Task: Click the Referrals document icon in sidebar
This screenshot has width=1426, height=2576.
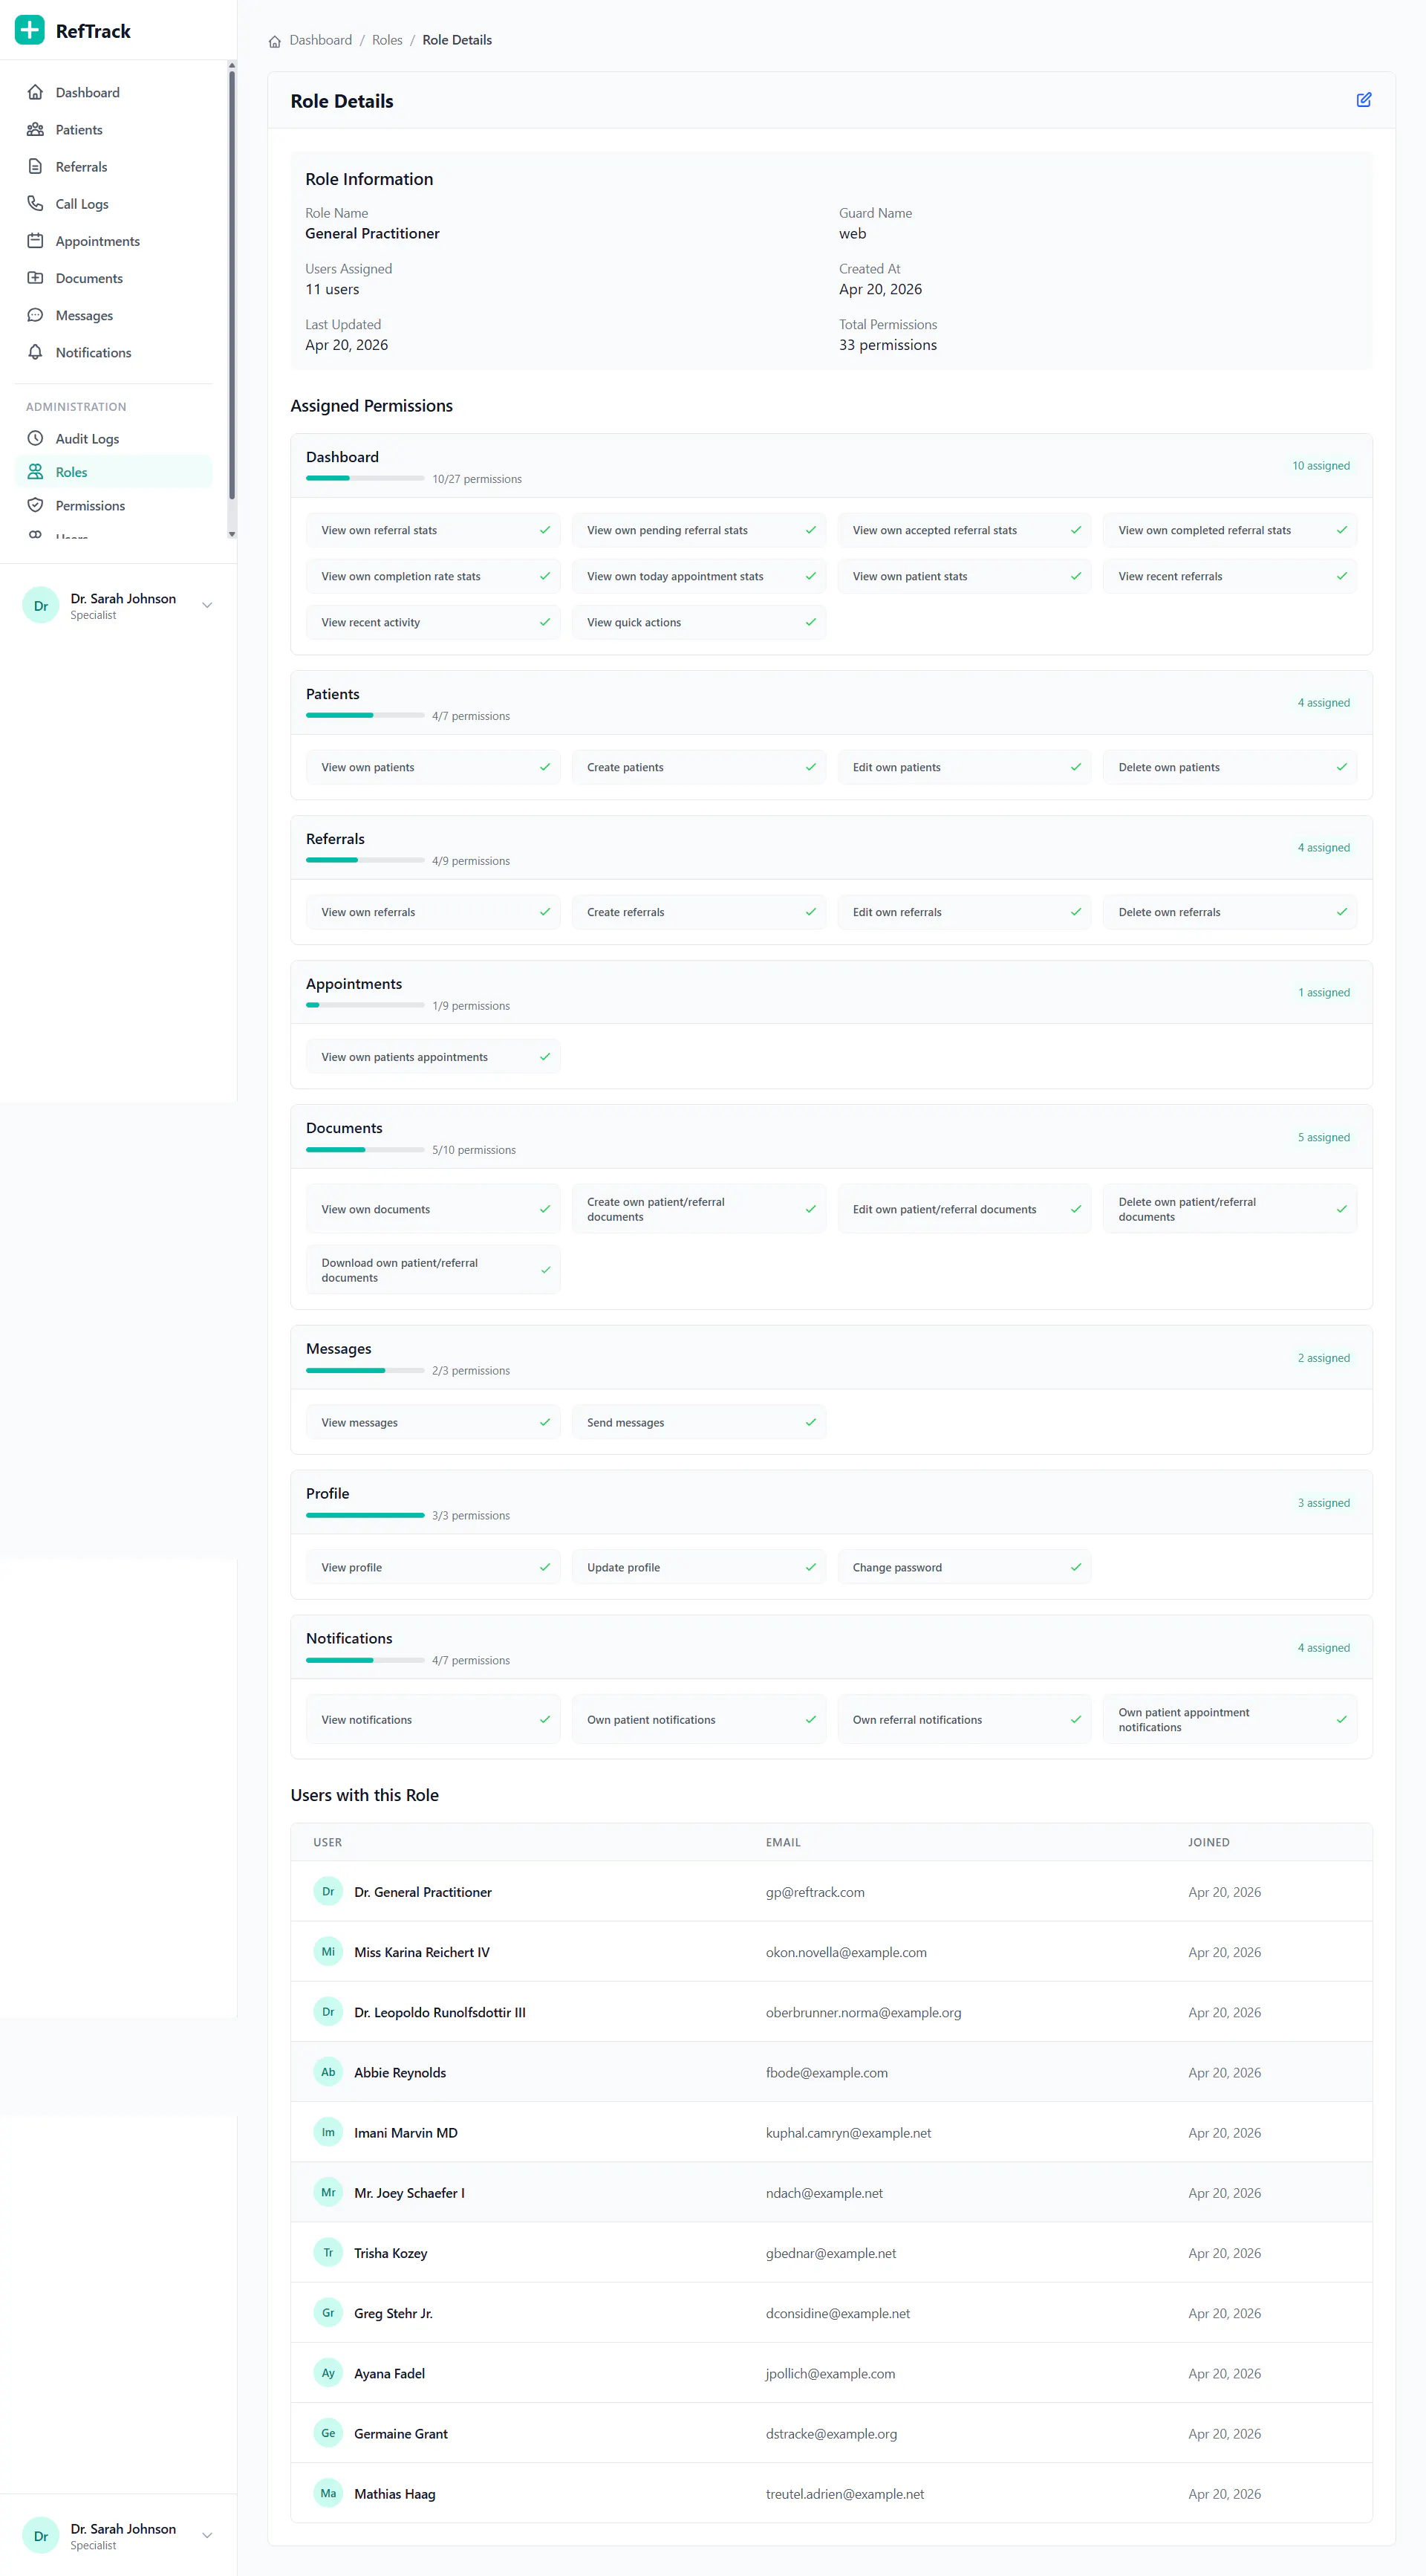Action: tap(35, 166)
